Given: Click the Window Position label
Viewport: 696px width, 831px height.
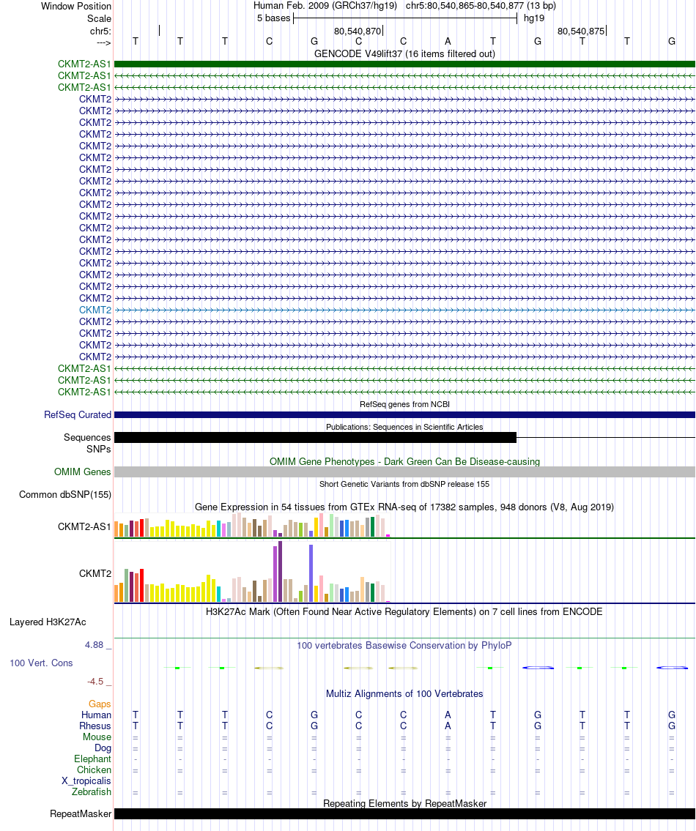Looking at the screenshot, I should (x=76, y=7).
